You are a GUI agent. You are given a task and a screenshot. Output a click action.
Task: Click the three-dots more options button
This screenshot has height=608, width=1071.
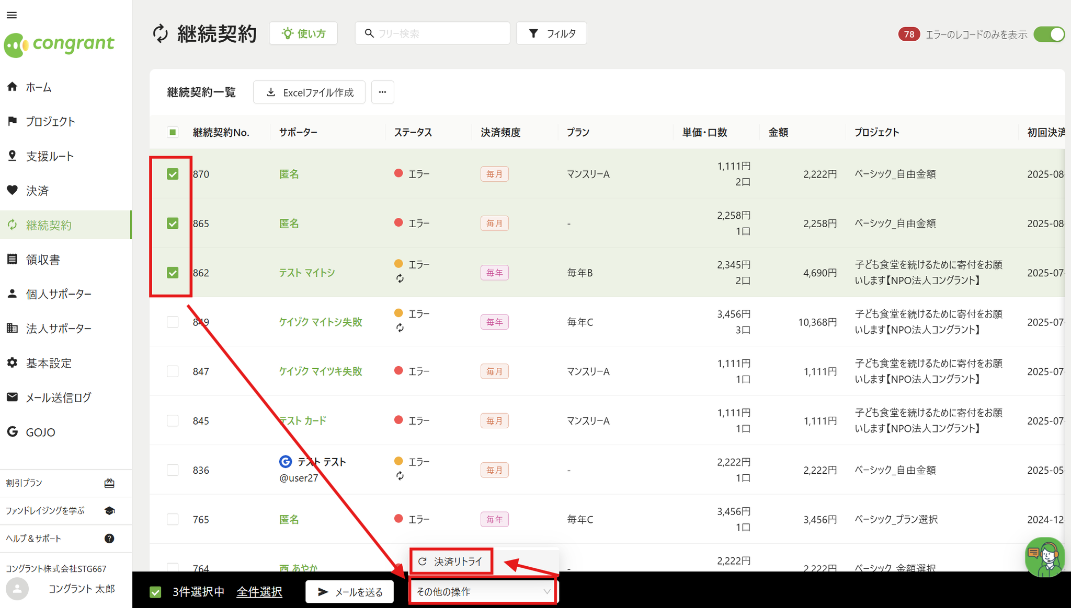coord(382,92)
